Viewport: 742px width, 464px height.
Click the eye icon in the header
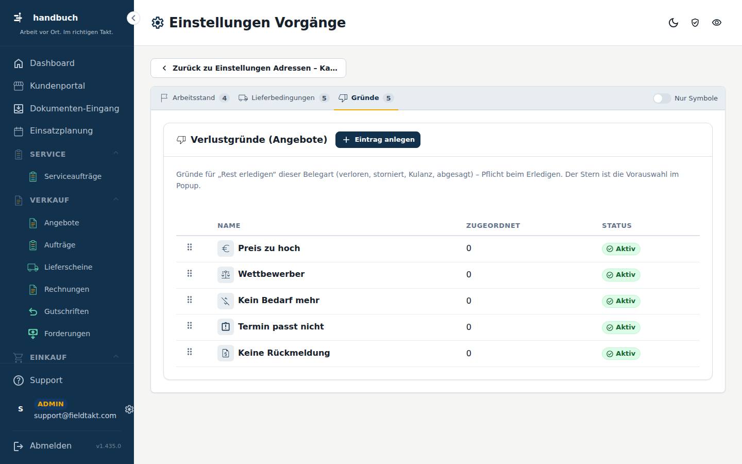pyautogui.click(x=717, y=23)
